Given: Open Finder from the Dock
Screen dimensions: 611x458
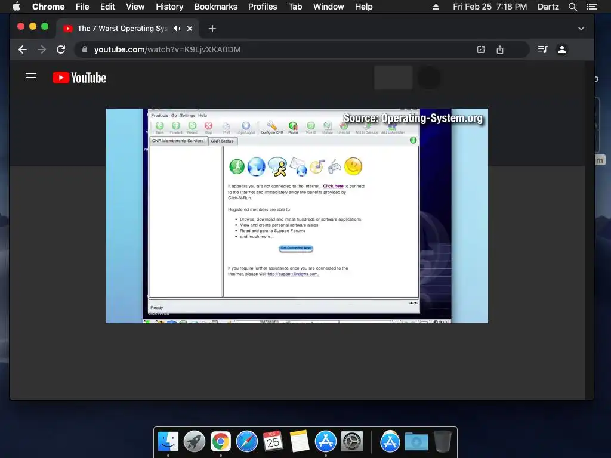Looking at the screenshot, I should click(x=168, y=441).
